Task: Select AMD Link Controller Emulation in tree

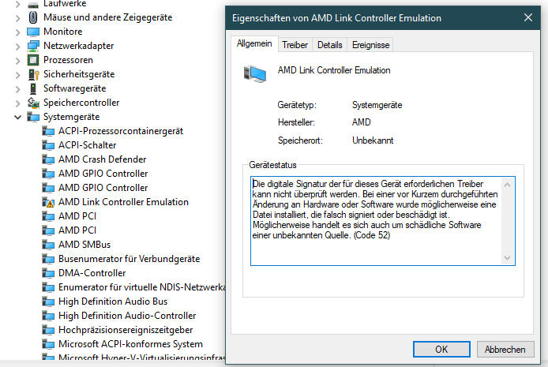Action: click(123, 202)
